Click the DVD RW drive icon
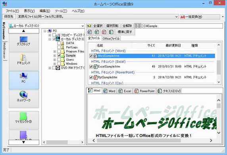The image size is (227, 155). click(58, 68)
